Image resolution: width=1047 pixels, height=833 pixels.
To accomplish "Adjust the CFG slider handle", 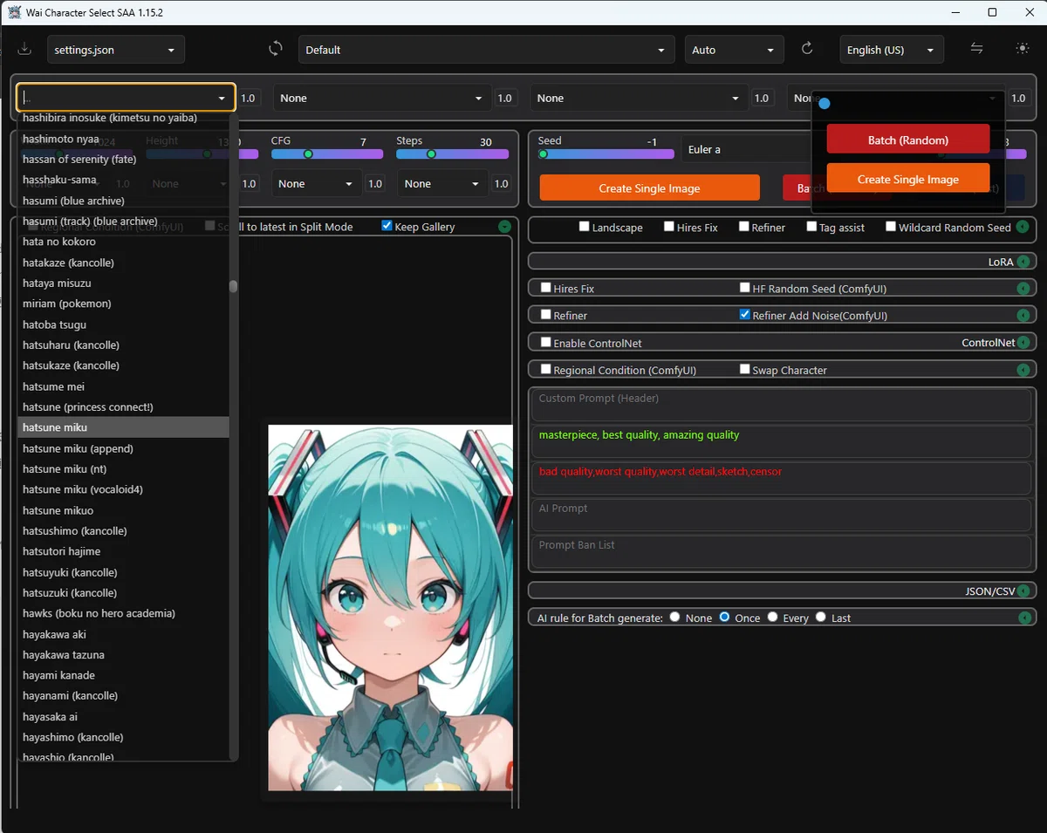I will click(308, 154).
